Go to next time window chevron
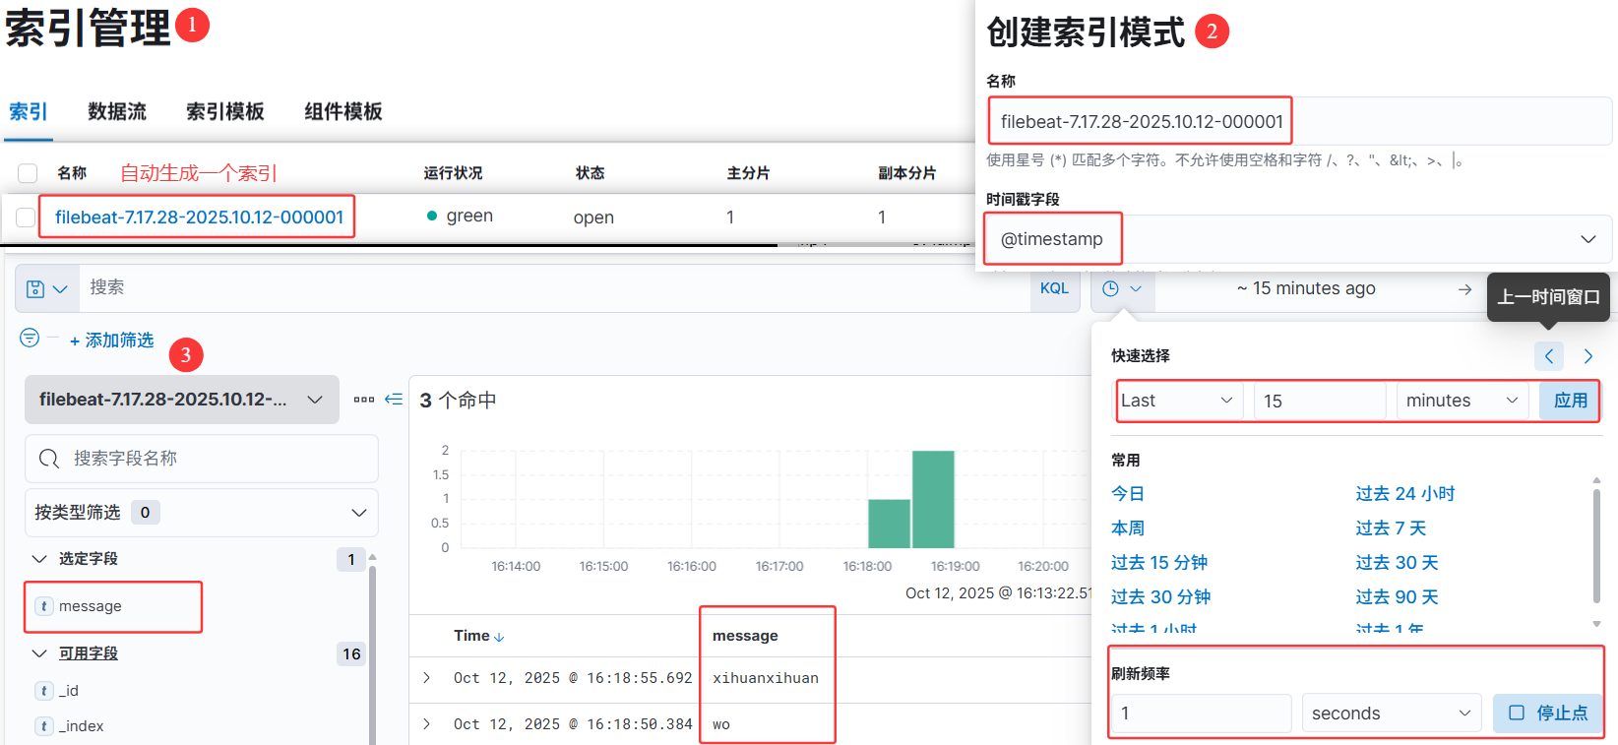1618x745 pixels. pyautogui.click(x=1587, y=356)
